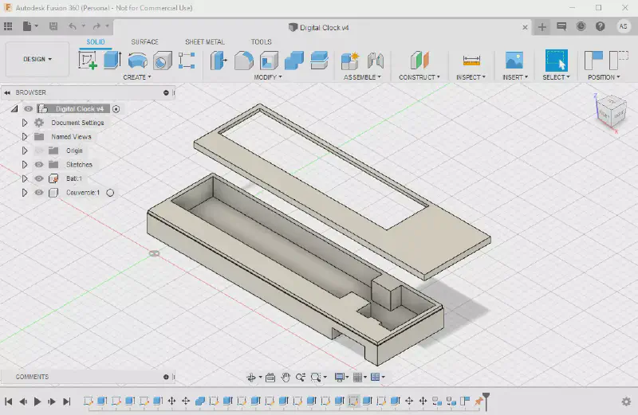This screenshot has height=415, width=638.
Task: Expand the Named Views folder
Action: 25,137
